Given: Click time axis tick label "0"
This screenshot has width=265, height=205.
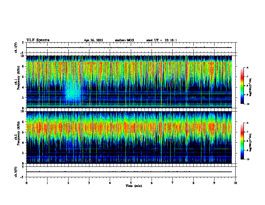Looking at the screenshot, I should point(26,183).
